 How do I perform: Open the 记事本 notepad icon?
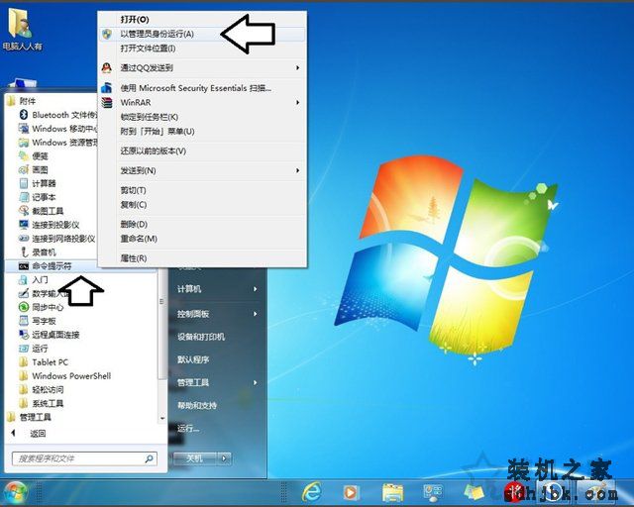tap(24, 197)
